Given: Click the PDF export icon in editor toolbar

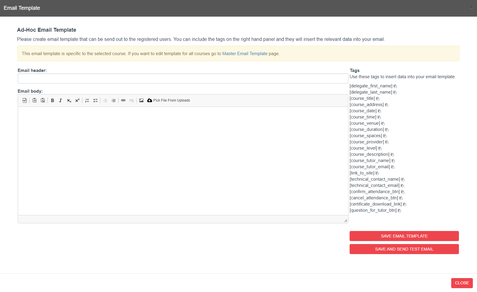Looking at the screenshot, I should click(x=25, y=100).
